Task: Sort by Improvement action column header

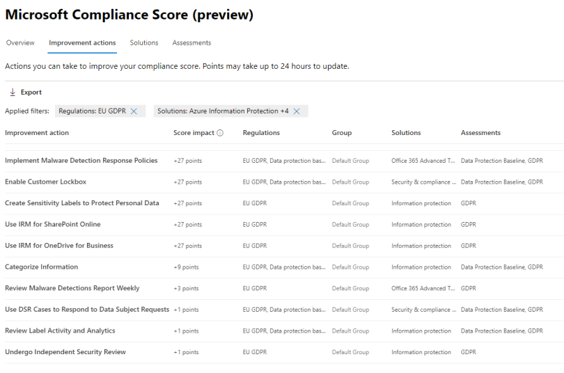Action: [x=37, y=133]
